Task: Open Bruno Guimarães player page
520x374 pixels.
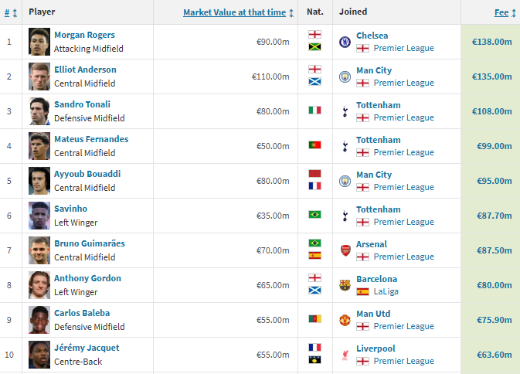Action: (90, 243)
